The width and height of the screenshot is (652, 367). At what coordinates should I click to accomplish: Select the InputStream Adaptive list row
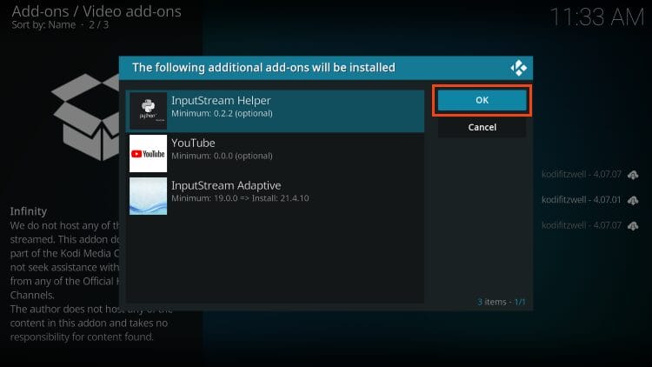[x=276, y=196]
